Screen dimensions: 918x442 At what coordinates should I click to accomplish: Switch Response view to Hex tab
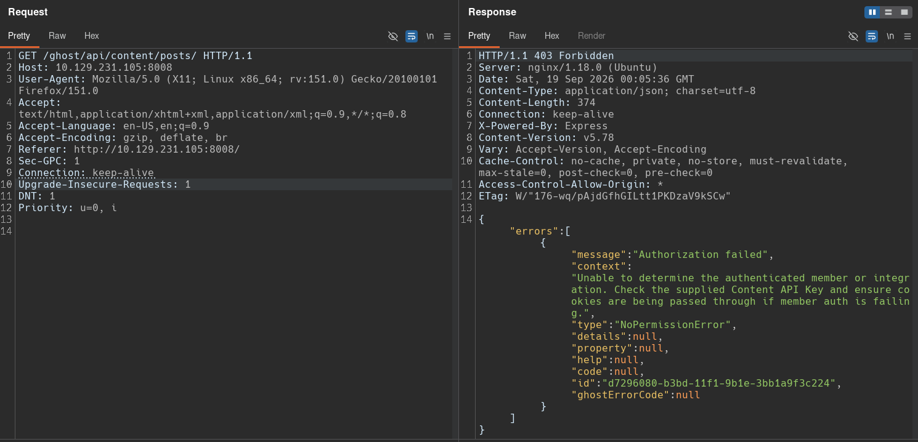tap(552, 36)
